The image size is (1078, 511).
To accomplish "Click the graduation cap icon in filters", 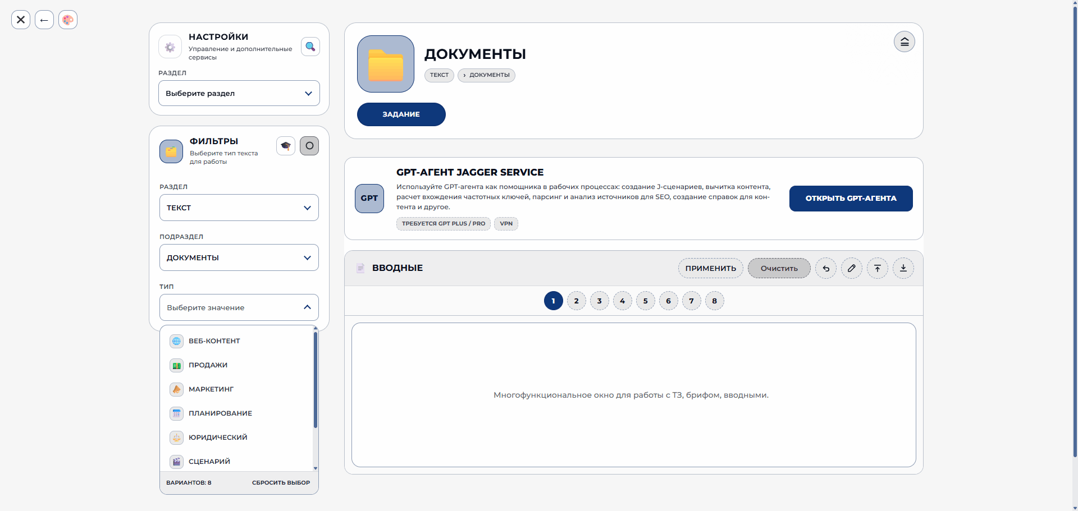I will 286,146.
